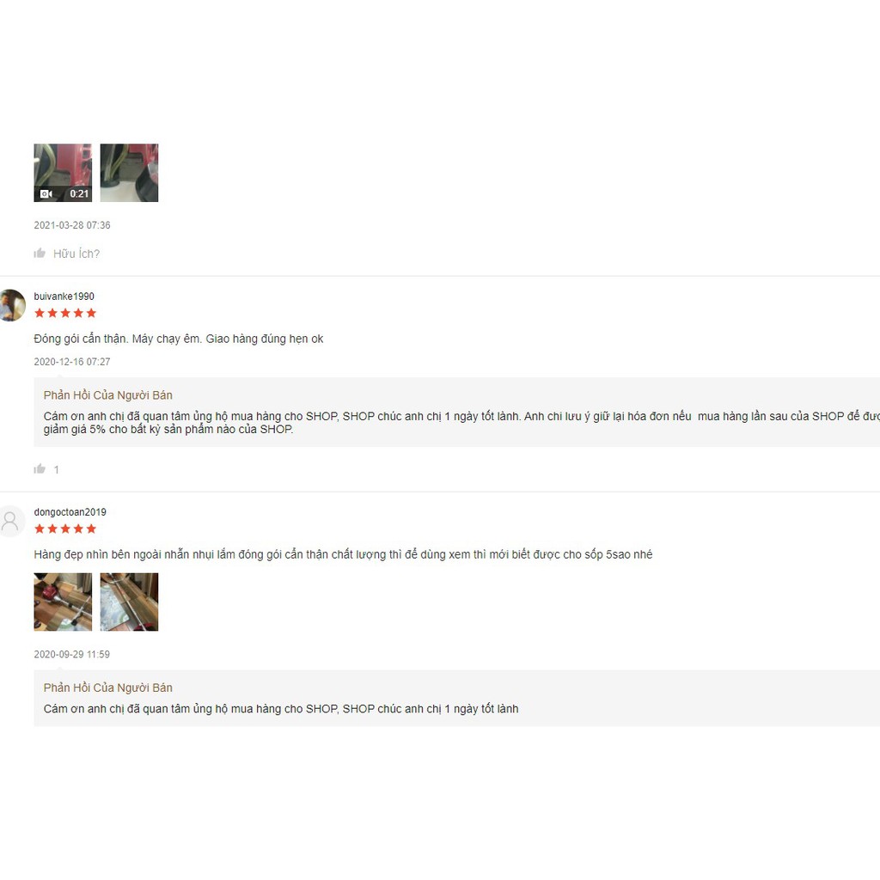Click the 2020-09-29 11:59 timestamp
This screenshot has width=880, height=880.
pyautogui.click(x=72, y=654)
